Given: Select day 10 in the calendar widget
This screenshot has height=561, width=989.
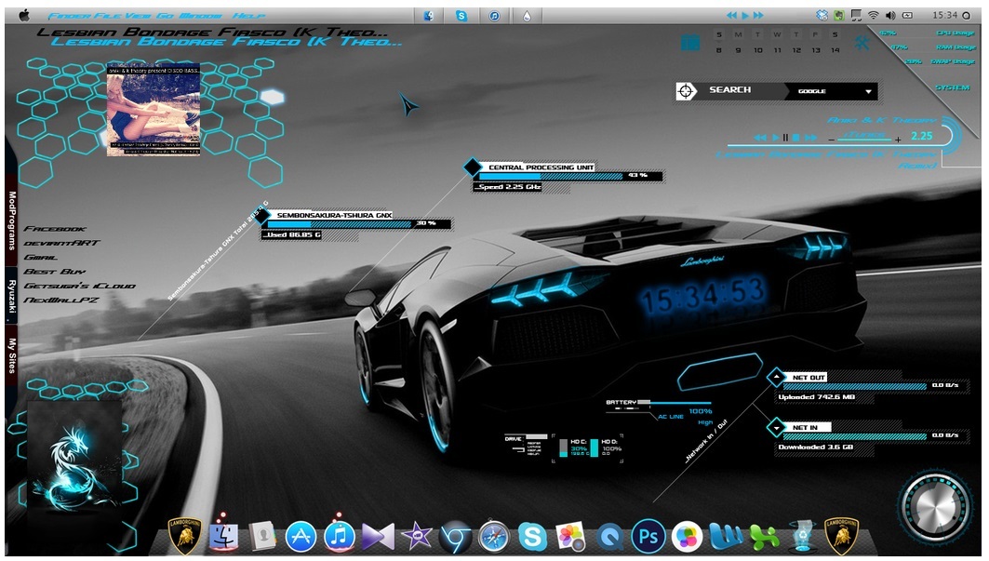Looking at the screenshot, I should [757, 50].
